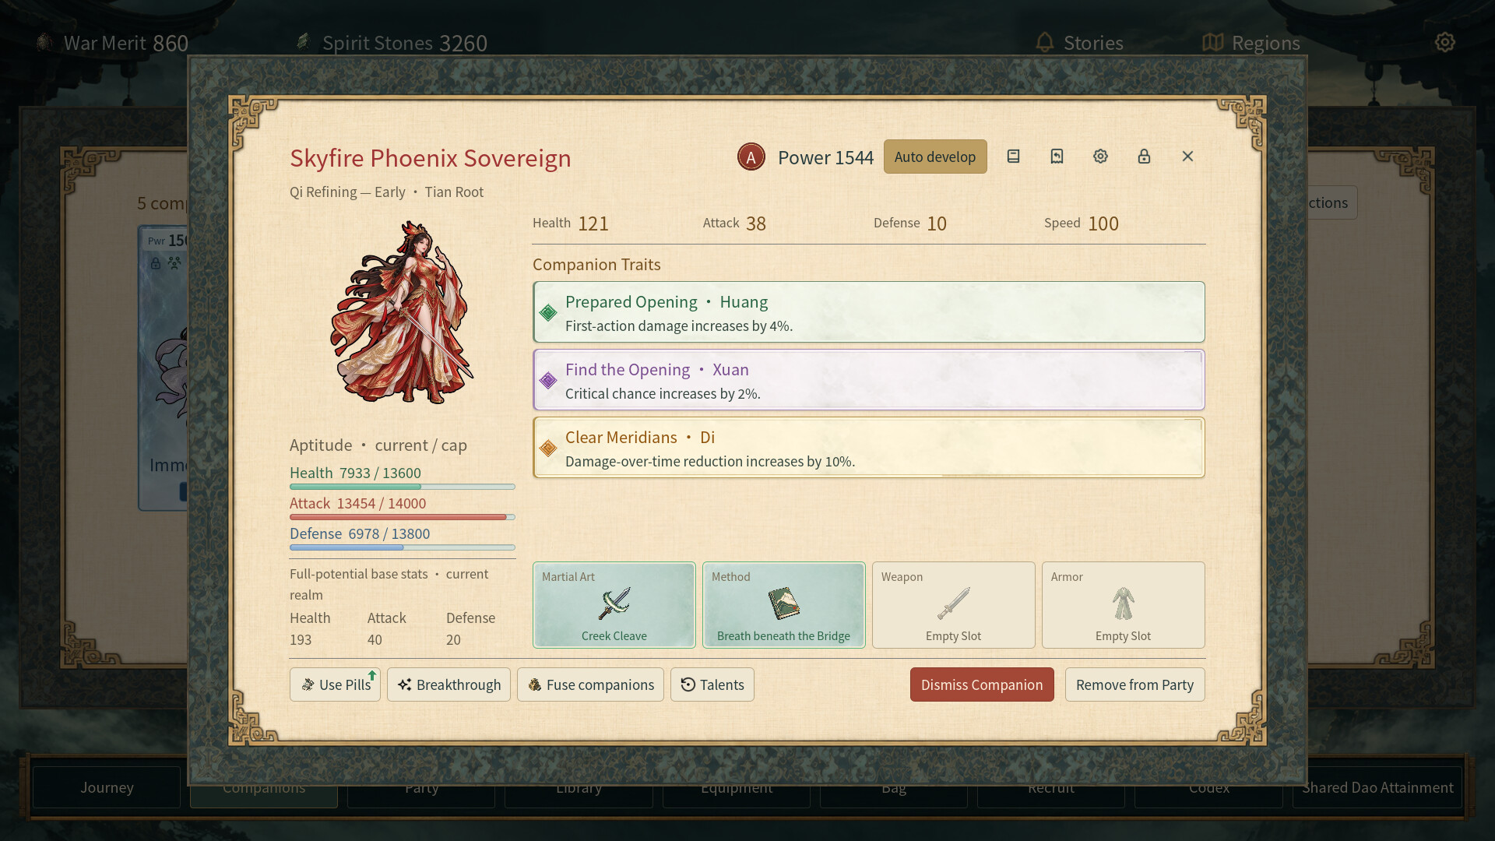
Task: Click the Prepared Opening green trait diamond icon
Action: pyautogui.click(x=548, y=312)
